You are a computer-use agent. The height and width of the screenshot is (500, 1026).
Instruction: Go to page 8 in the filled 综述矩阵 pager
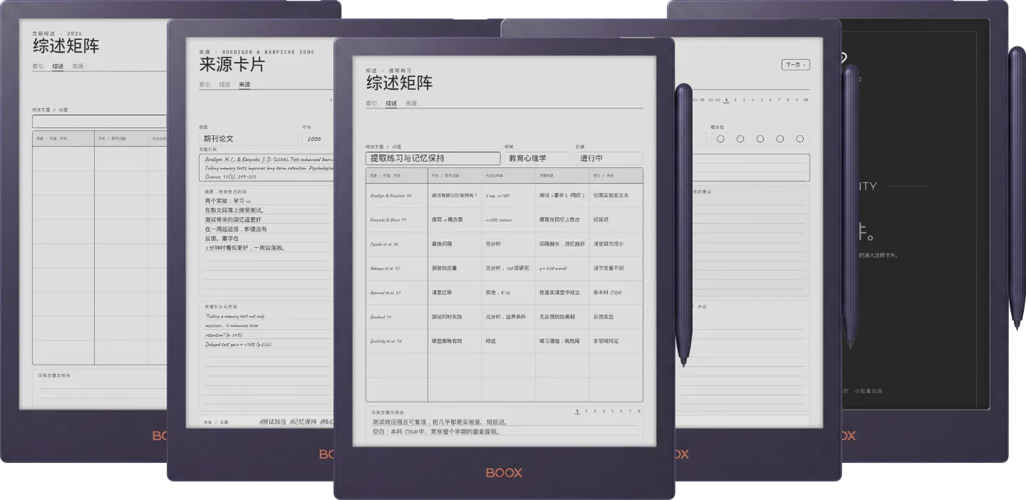[x=639, y=411]
